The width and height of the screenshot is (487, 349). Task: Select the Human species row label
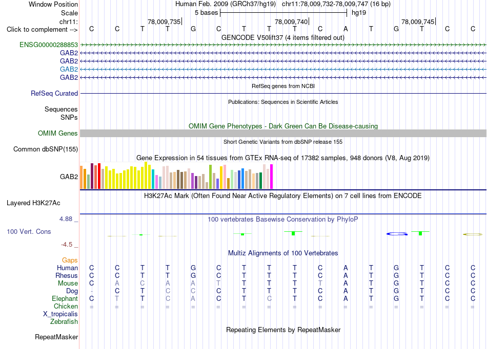pyautogui.click(x=67, y=268)
